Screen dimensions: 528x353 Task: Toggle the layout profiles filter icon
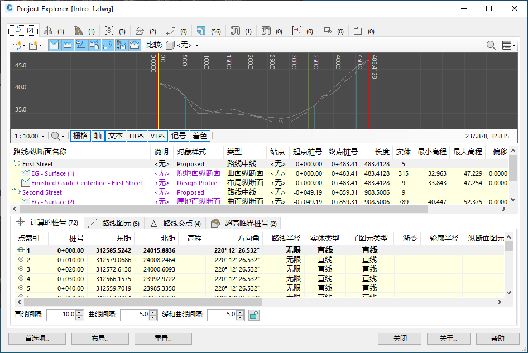coord(54,45)
